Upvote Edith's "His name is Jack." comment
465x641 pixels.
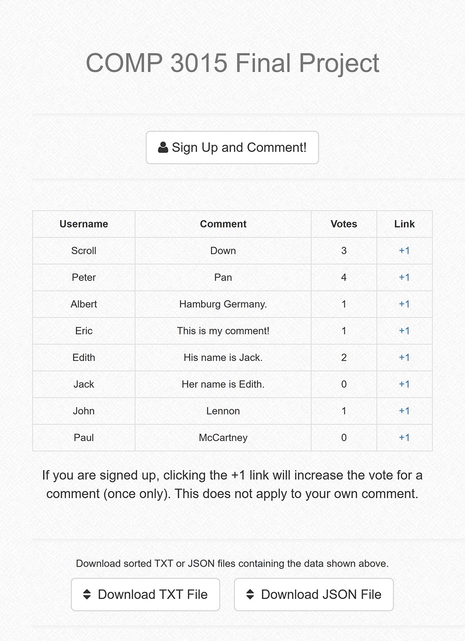[404, 358]
